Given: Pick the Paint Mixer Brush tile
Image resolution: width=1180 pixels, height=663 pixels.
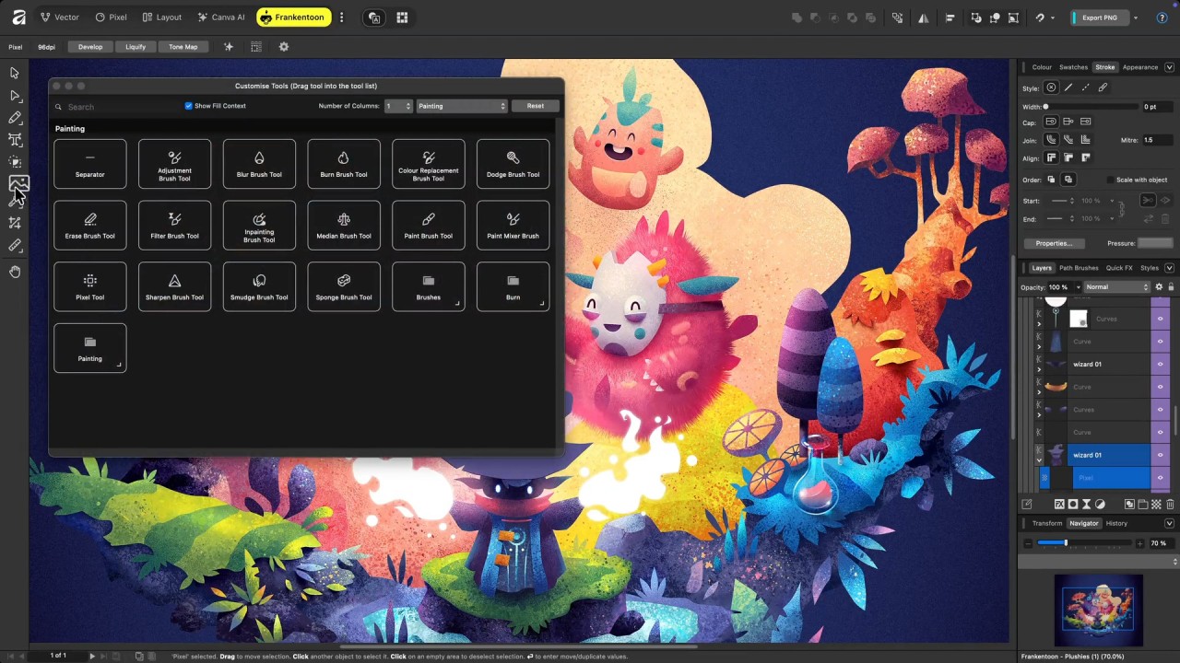Looking at the screenshot, I should [x=513, y=225].
